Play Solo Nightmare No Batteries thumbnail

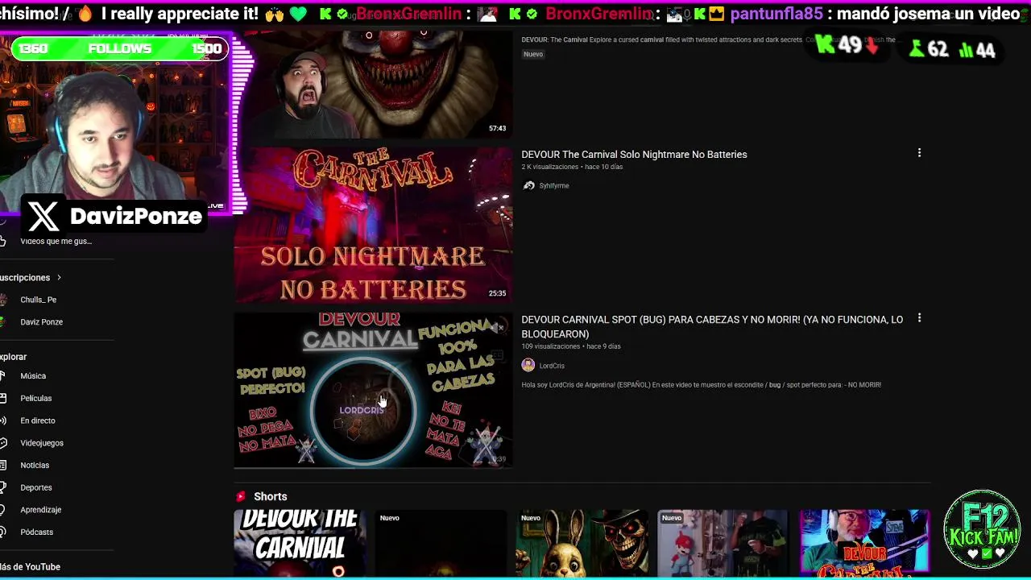click(373, 225)
